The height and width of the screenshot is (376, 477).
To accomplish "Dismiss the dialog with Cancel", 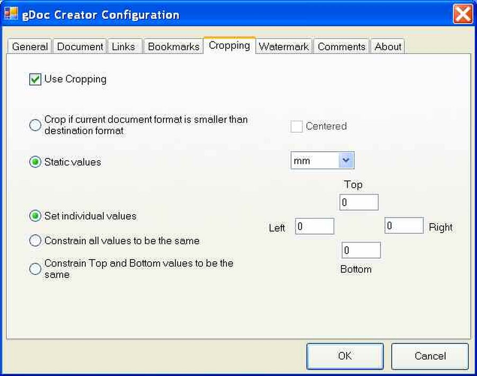I will (x=430, y=356).
